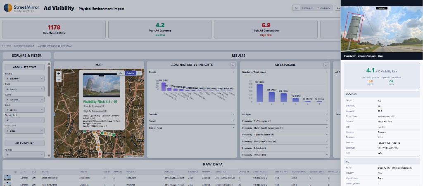Click the map popup streetpole thumbnail
Image resolution: width=423 pixels, height=186 pixels.
(102, 85)
